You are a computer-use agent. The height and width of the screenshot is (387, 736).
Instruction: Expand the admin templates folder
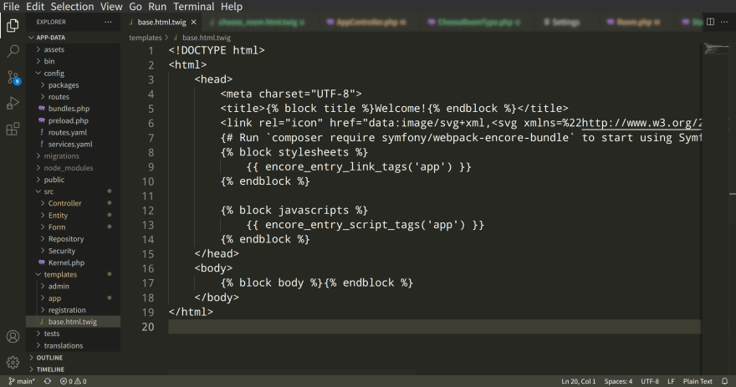(59, 286)
